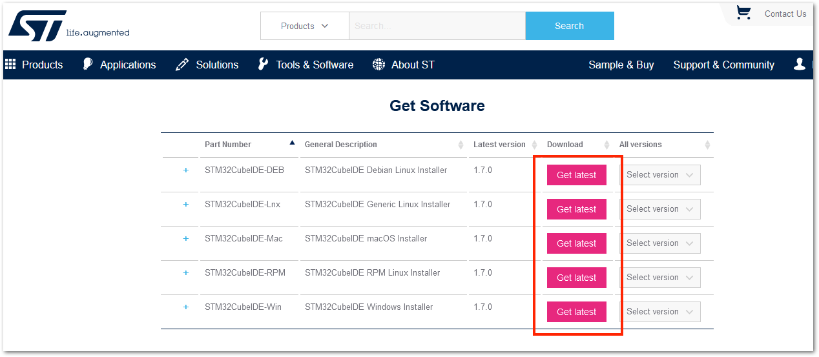Click the Part Number column header
This screenshot has height=357, width=819.
click(228, 145)
